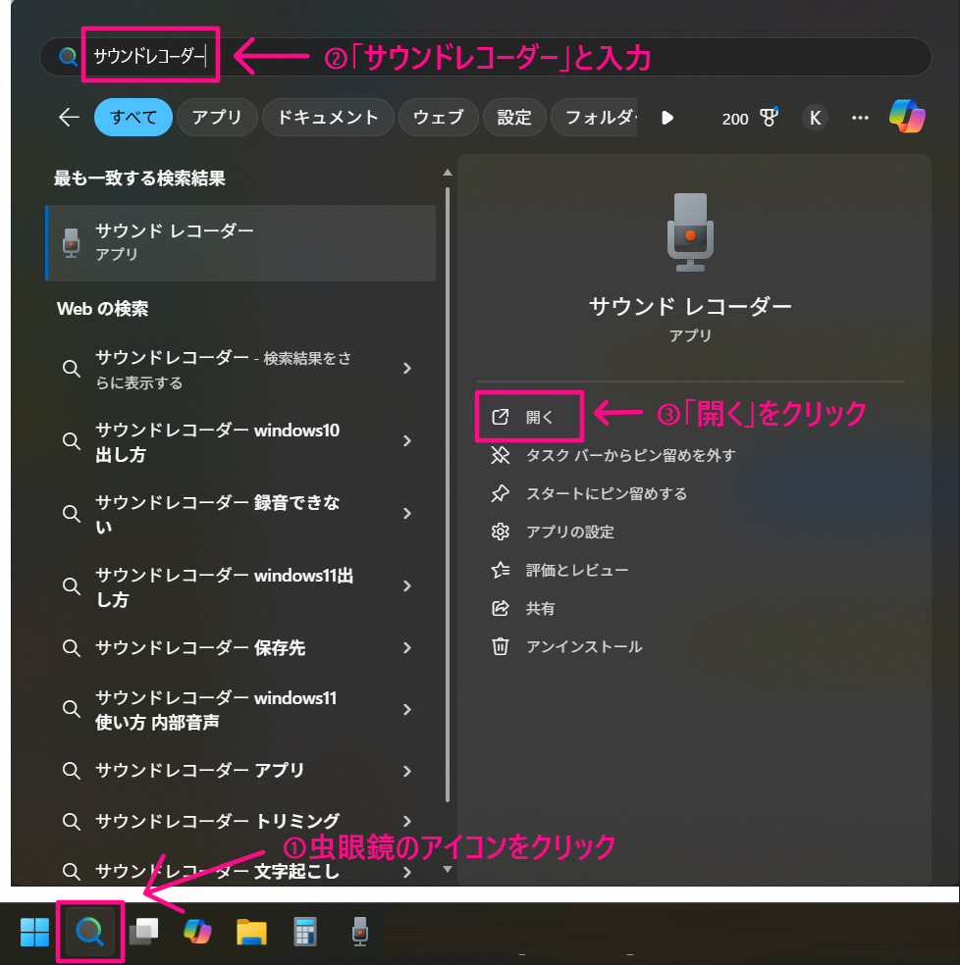Open Task View from the taskbar
This screenshot has height=965, width=960.
click(x=143, y=931)
